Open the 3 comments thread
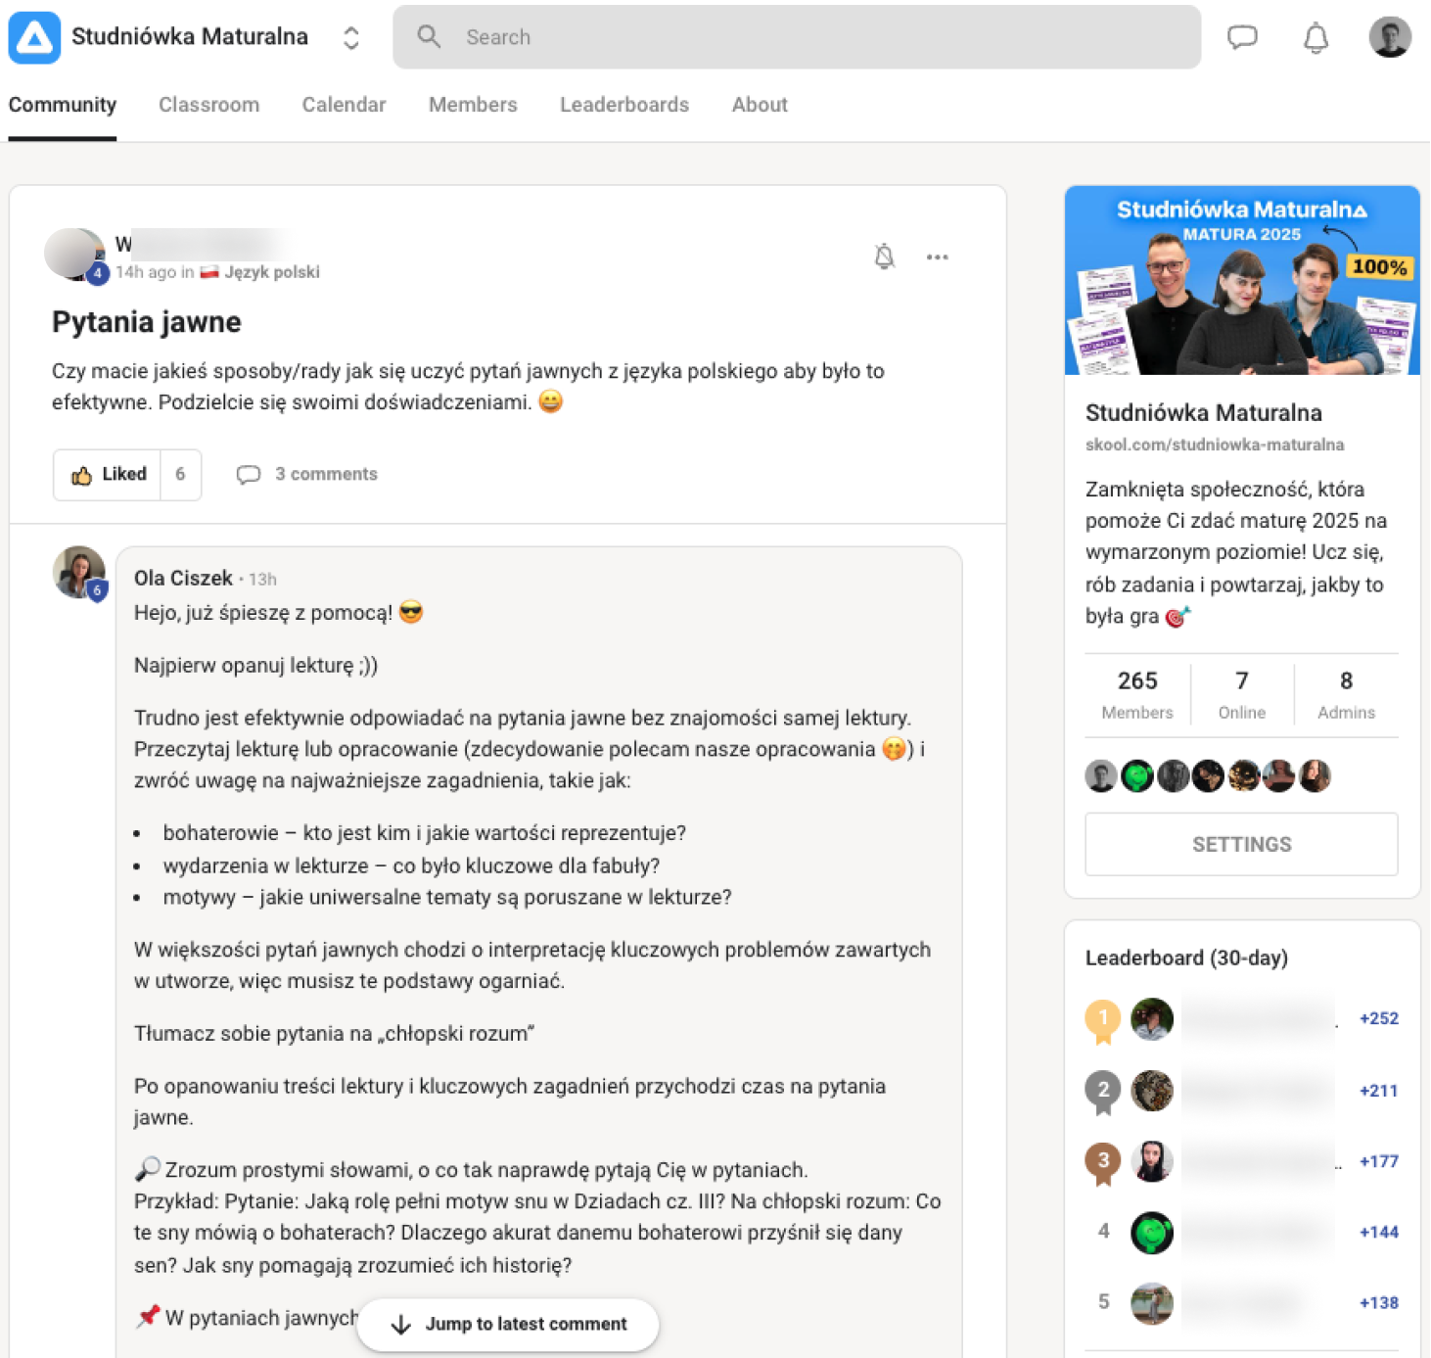Viewport: 1431px width, 1358px height. click(326, 474)
